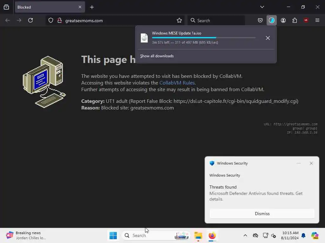
Task: Click the Windows Security shield icon
Action: (212, 163)
